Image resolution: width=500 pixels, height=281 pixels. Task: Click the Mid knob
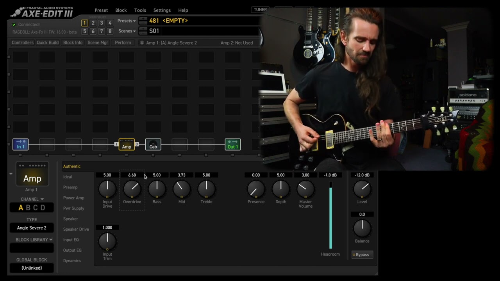[x=182, y=189]
